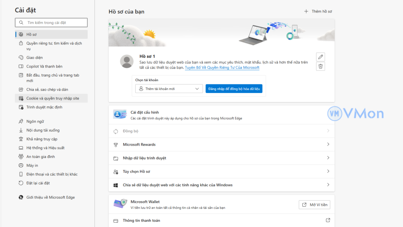This screenshot has width=403, height=227.
Task: Go to Ngôn ngữ settings section
Action: [x=35, y=121]
